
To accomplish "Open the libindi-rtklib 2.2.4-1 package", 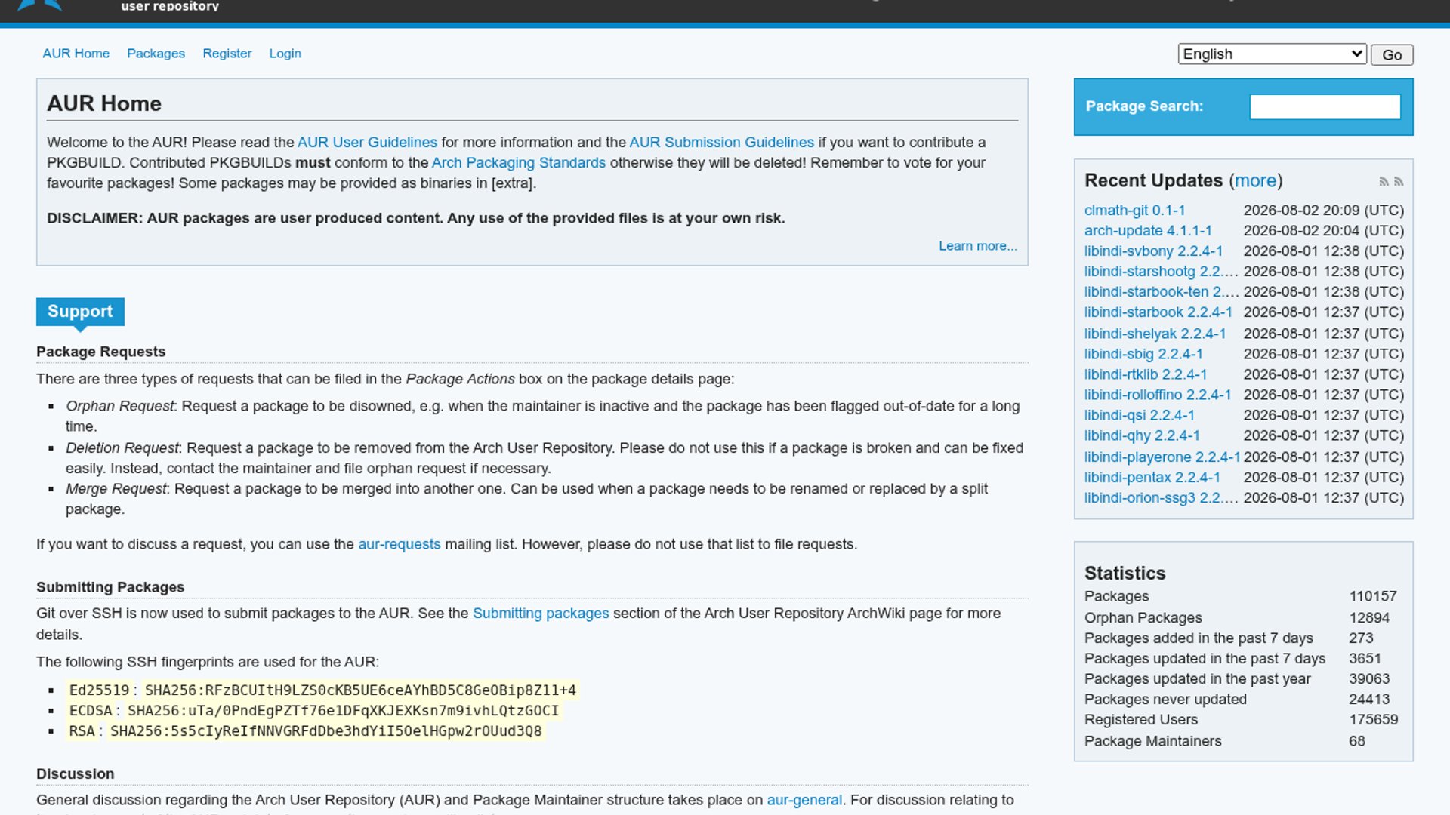I will (1146, 374).
